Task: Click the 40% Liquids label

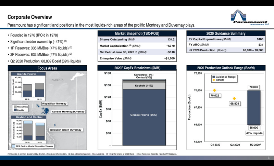Action: [x=254, y=133]
